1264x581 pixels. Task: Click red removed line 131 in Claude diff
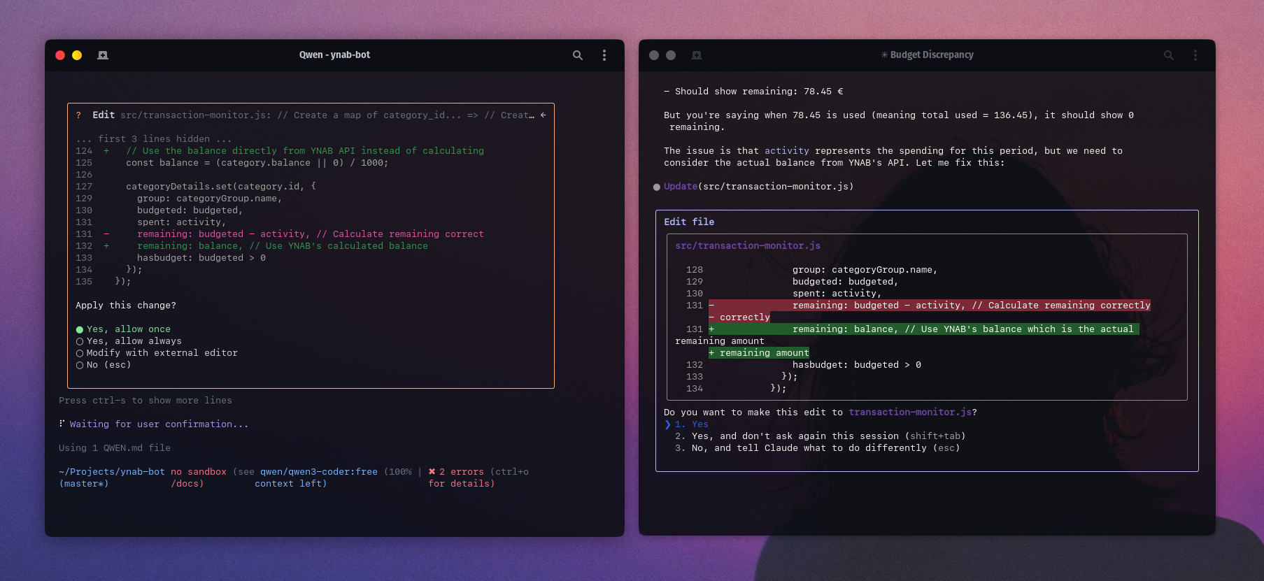point(930,306)
